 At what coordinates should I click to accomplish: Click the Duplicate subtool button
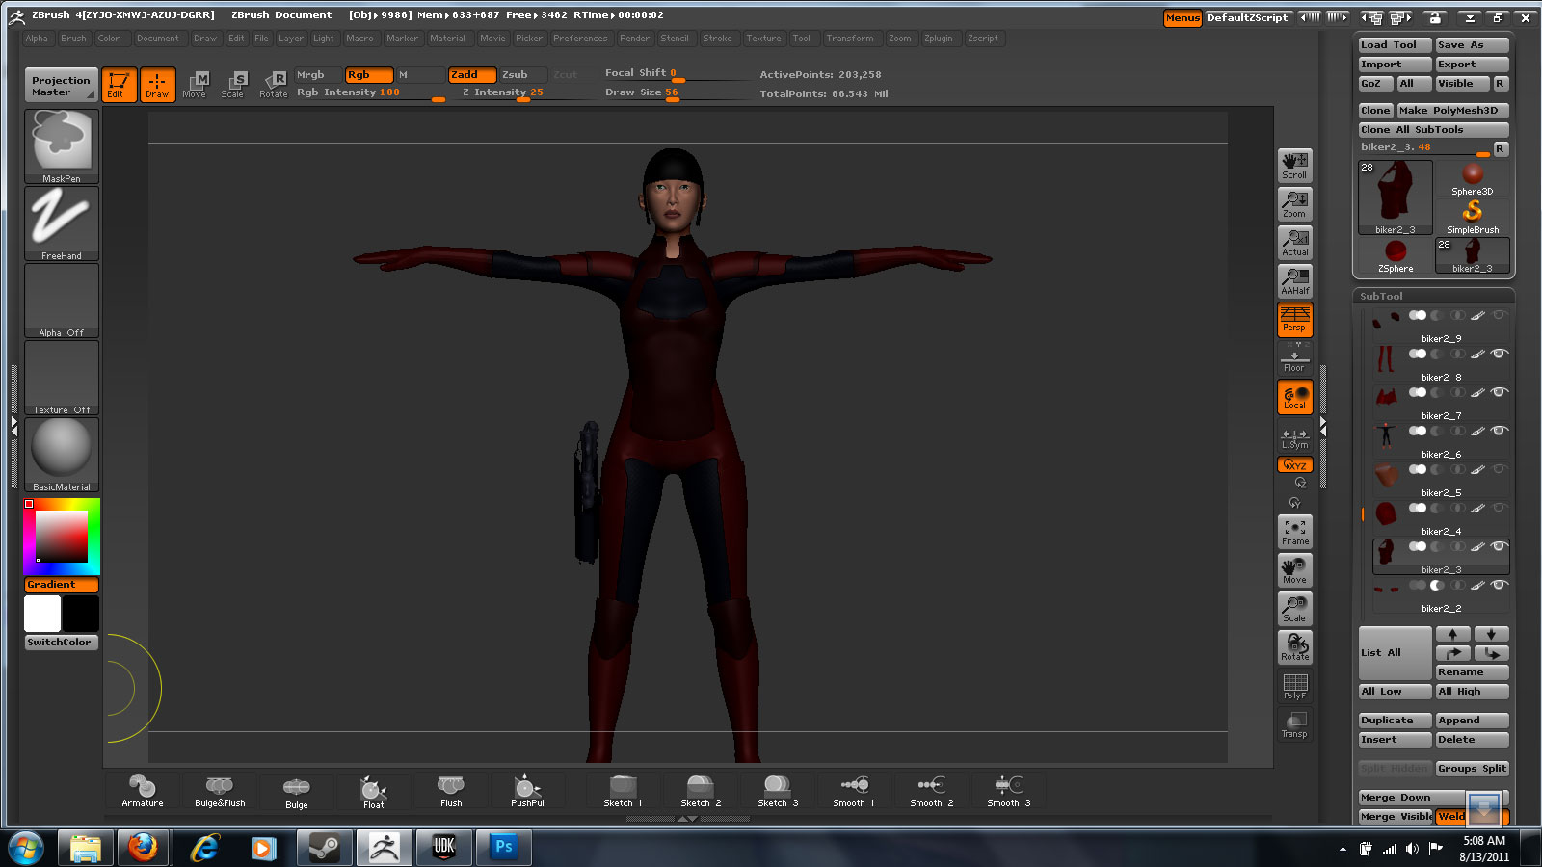click(x=1395, y=721)
